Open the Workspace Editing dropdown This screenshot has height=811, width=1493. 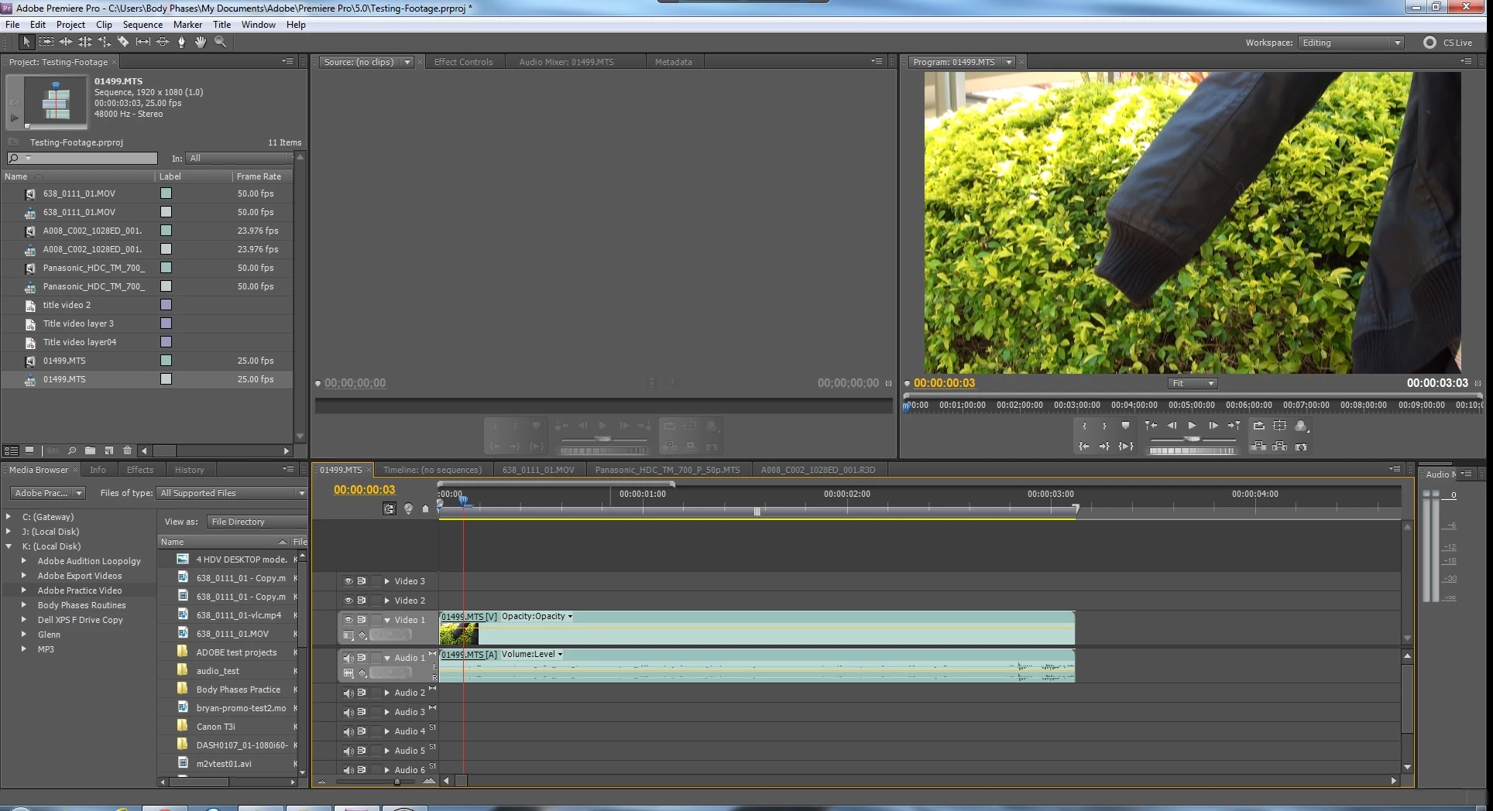click(1351, 43)
